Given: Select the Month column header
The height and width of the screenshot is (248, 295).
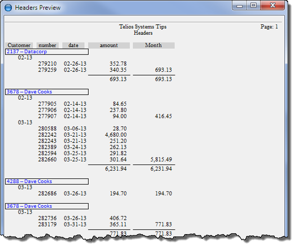Looking at the screenshot, I should (153, 45).
